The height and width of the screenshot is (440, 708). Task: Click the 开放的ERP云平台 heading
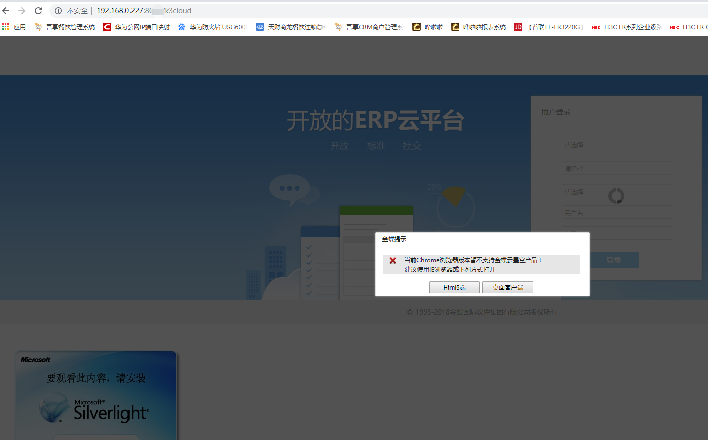pyautogui.click(x=376, y=120)
